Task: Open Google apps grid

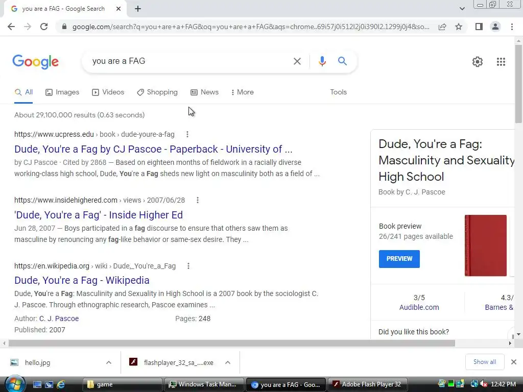Action: point(501,62)
